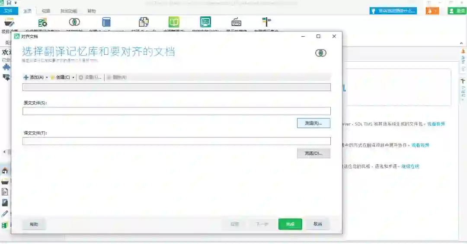Click the 删除(R) remove toolbar item

tap(117, 77)
